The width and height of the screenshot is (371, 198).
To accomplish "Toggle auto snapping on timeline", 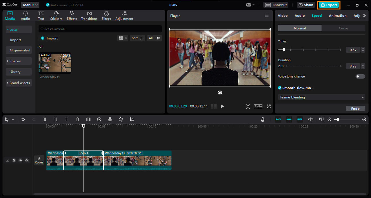I will (x=289, y=119).
